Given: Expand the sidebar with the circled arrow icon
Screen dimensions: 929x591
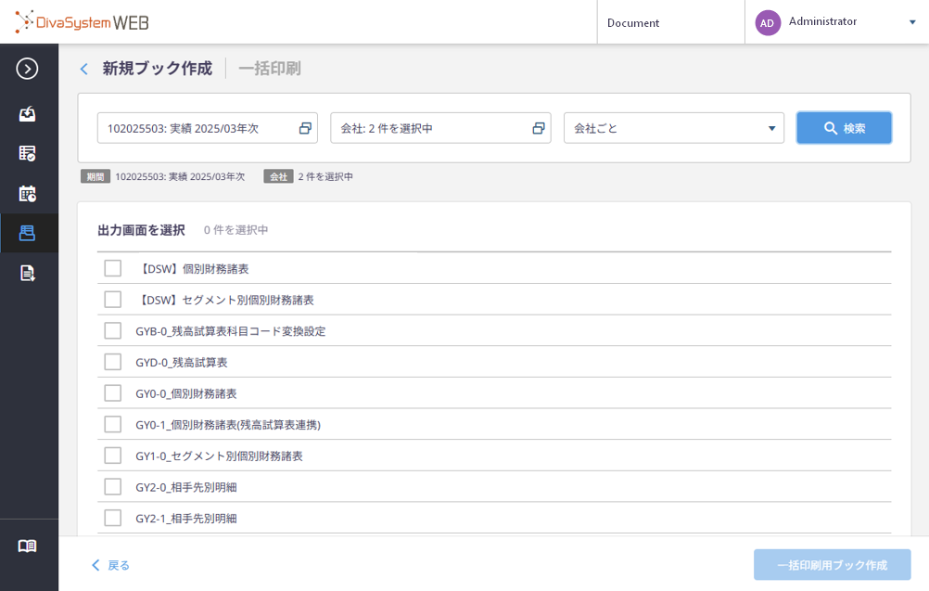Looking at the screenshot, I should 27,69.
